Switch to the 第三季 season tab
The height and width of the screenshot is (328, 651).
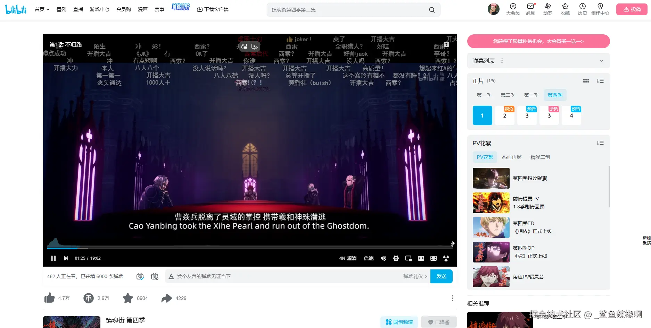531,95
